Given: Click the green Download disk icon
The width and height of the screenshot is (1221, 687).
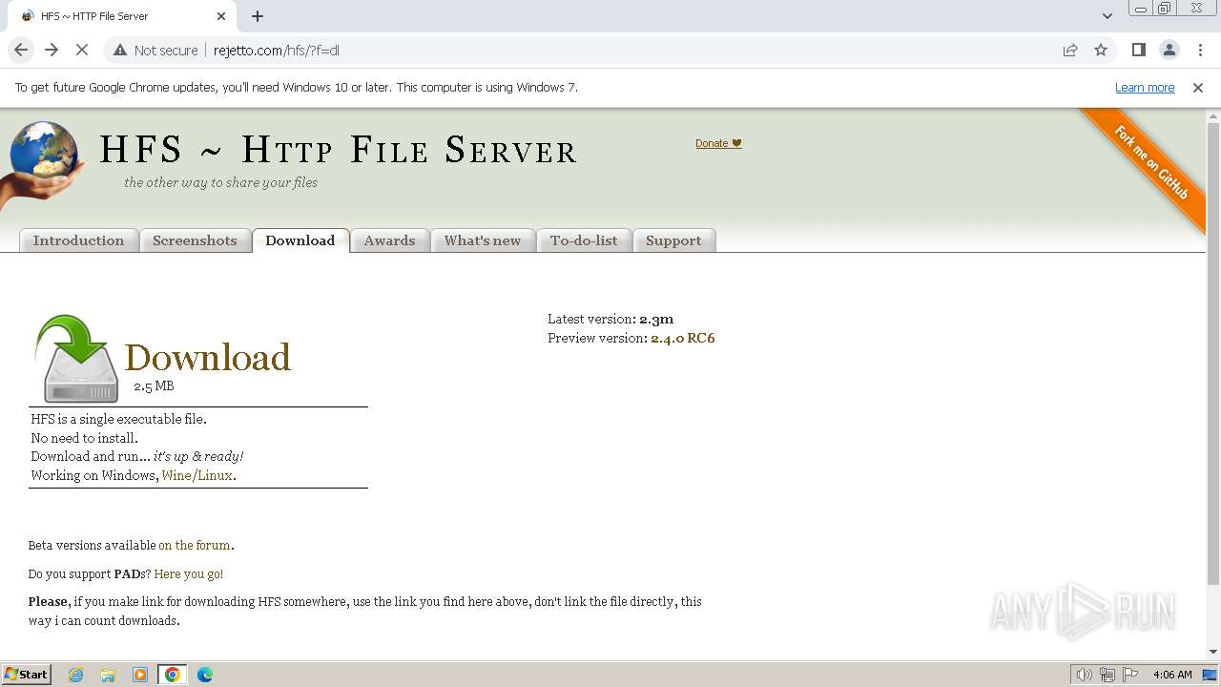Looking at the screenshot, I should tap(76, 359).
